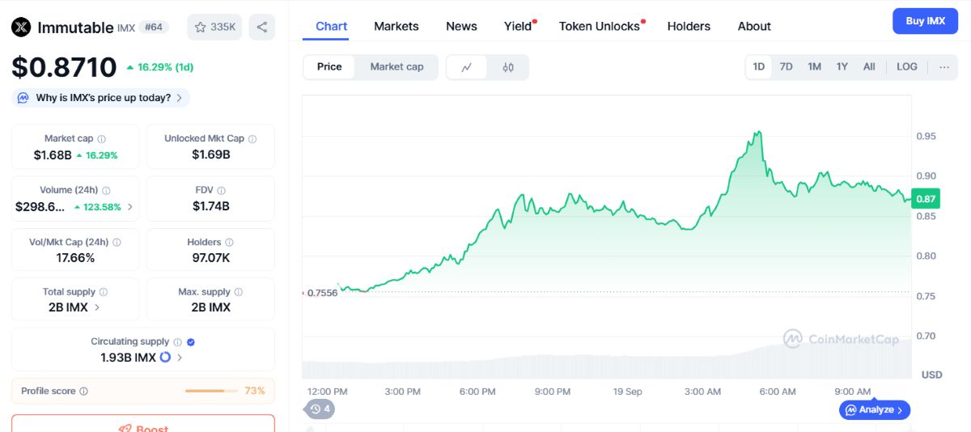Screen dimensions: 971x432
Task: Open the chart events history badge showing 4
Action: click(320, 409)
